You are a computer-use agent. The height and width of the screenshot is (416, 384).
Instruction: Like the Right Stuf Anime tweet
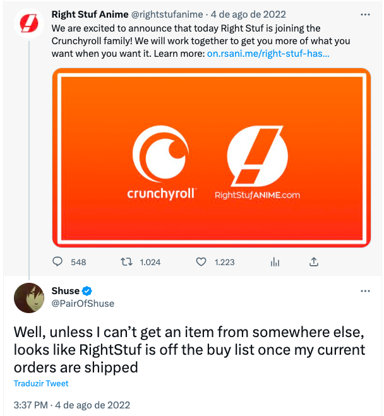coord(201,262)
